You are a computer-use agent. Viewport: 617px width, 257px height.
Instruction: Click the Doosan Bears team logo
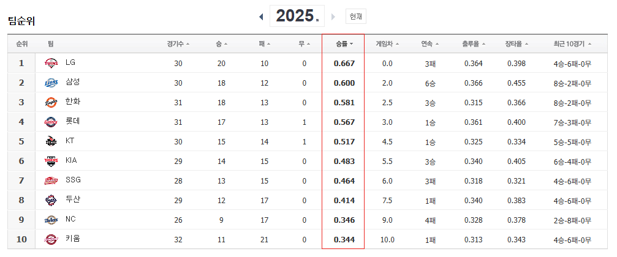coord(51,201)
